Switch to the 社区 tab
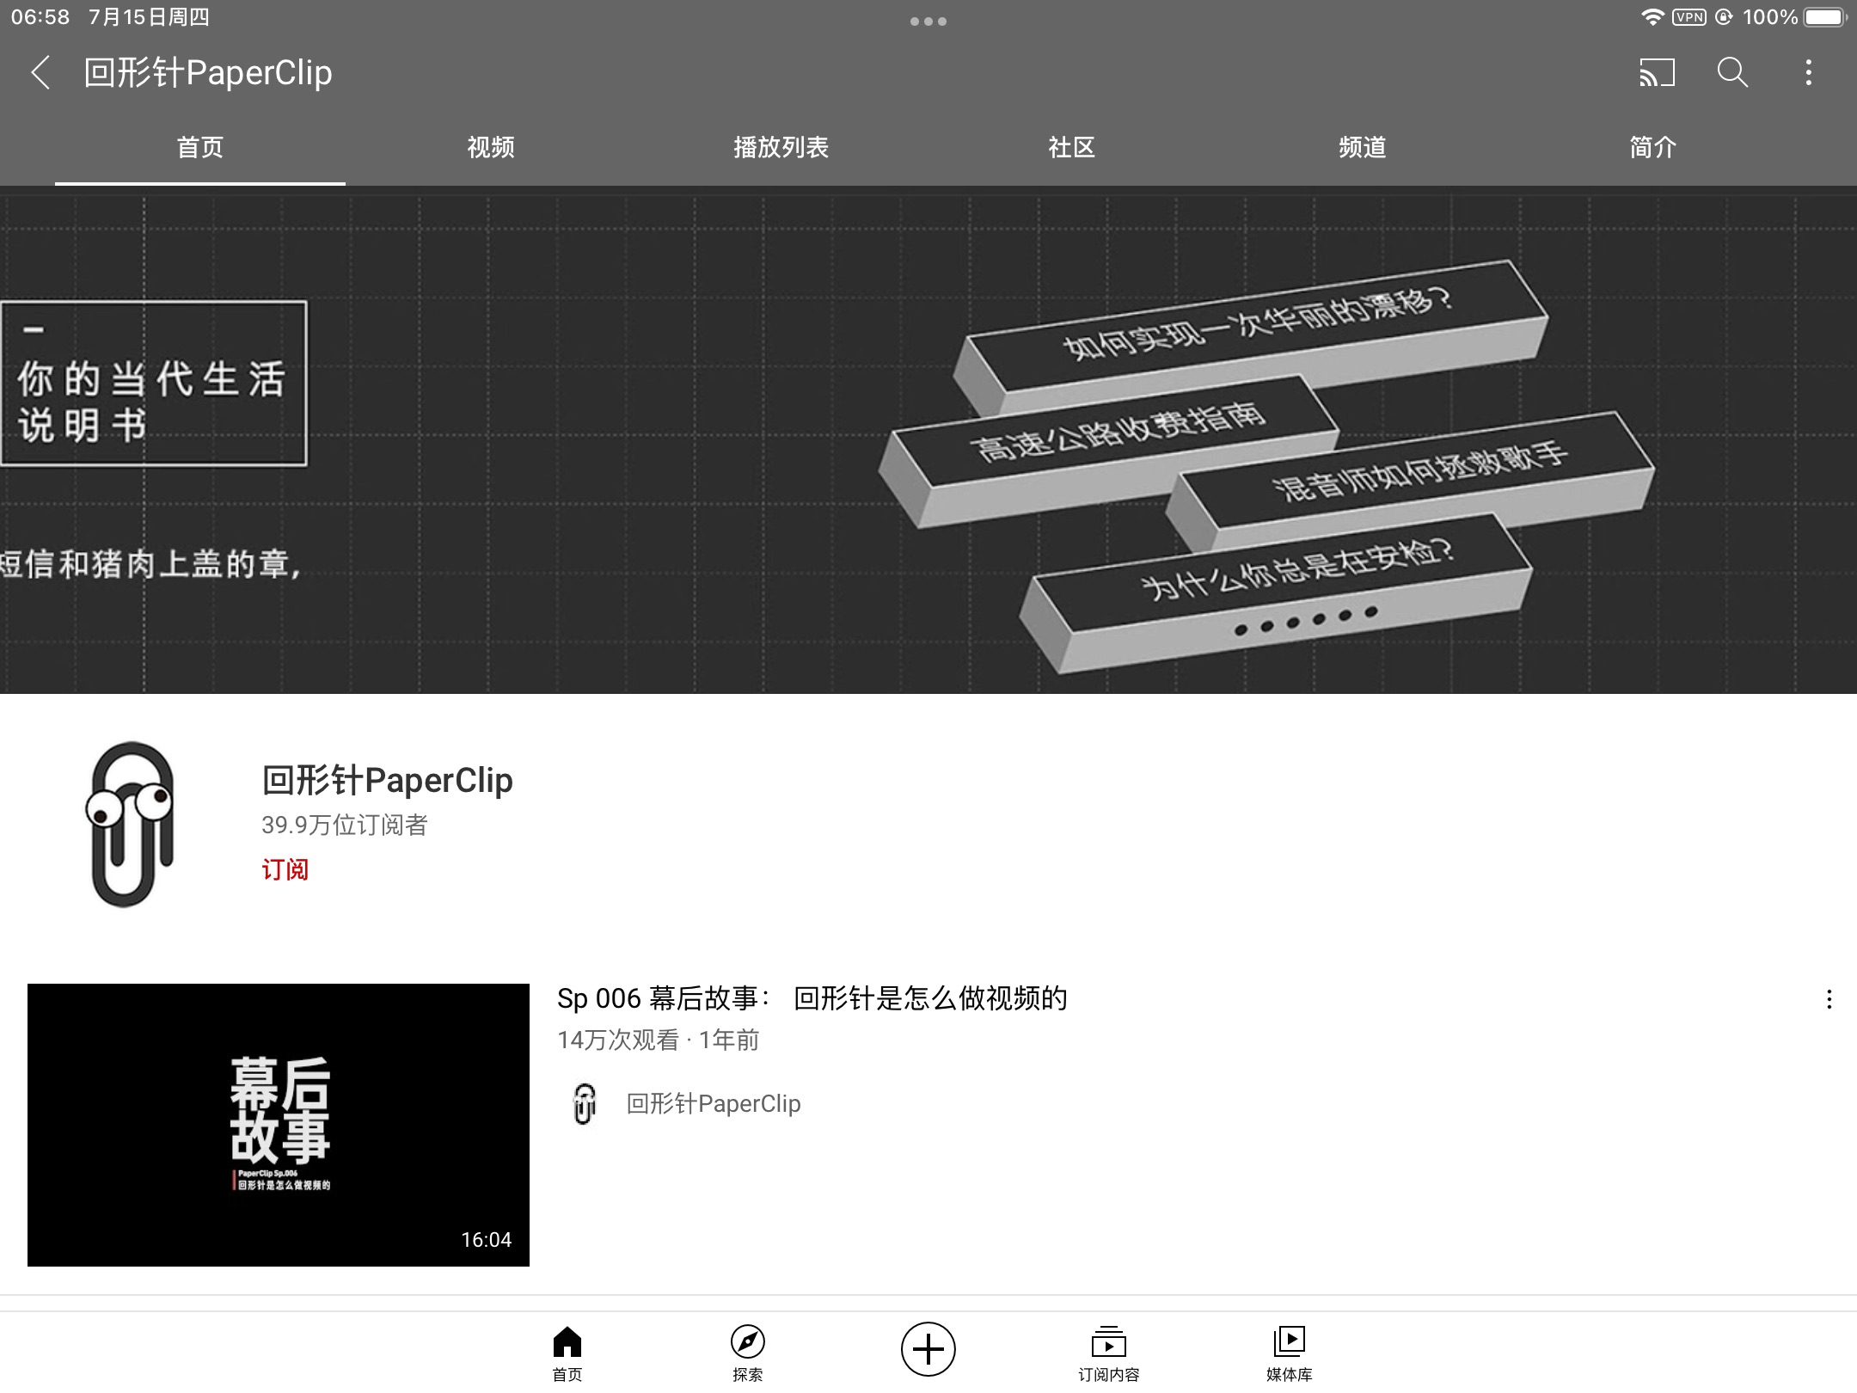This screenshot has height=1393, width=1857. [1071, 148]
